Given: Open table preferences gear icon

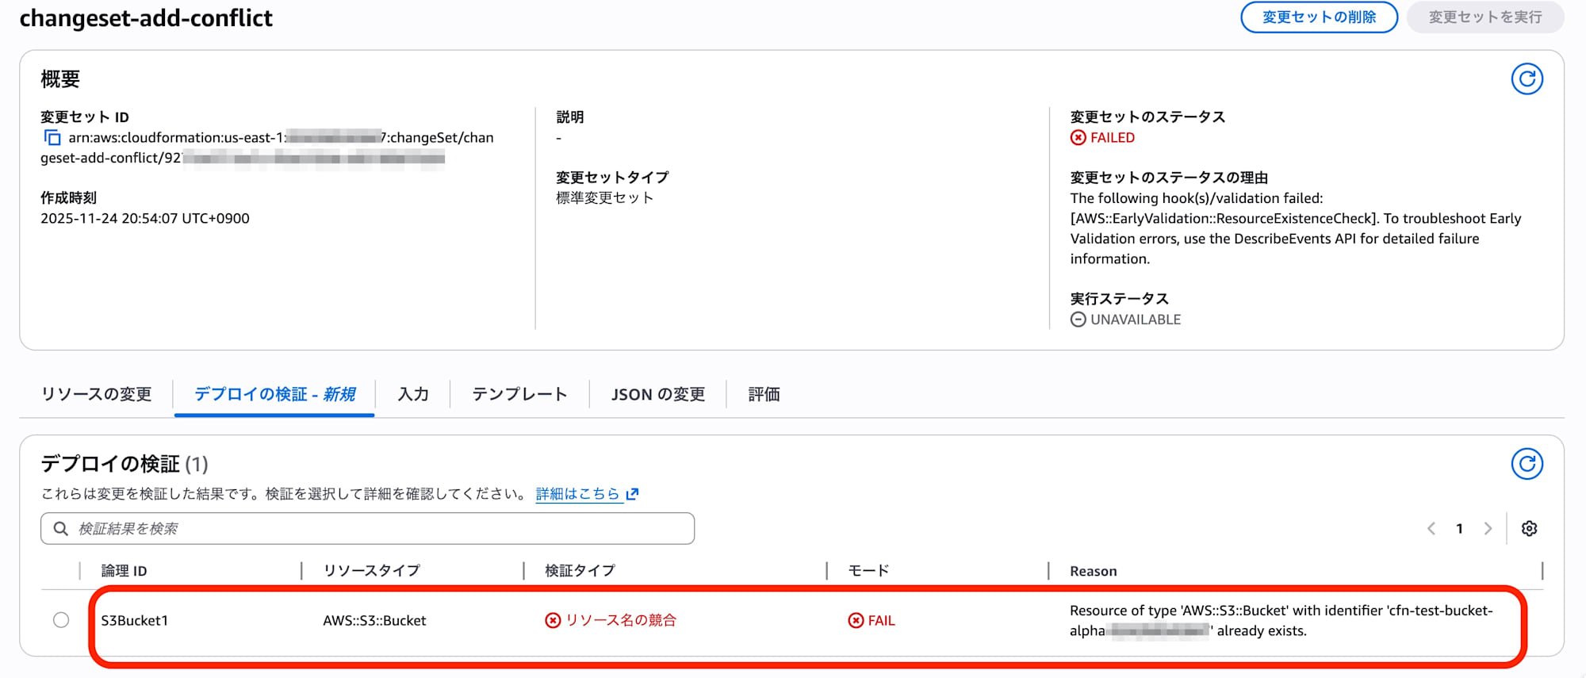Looking at the screenshot, I should pos(1529,528).
